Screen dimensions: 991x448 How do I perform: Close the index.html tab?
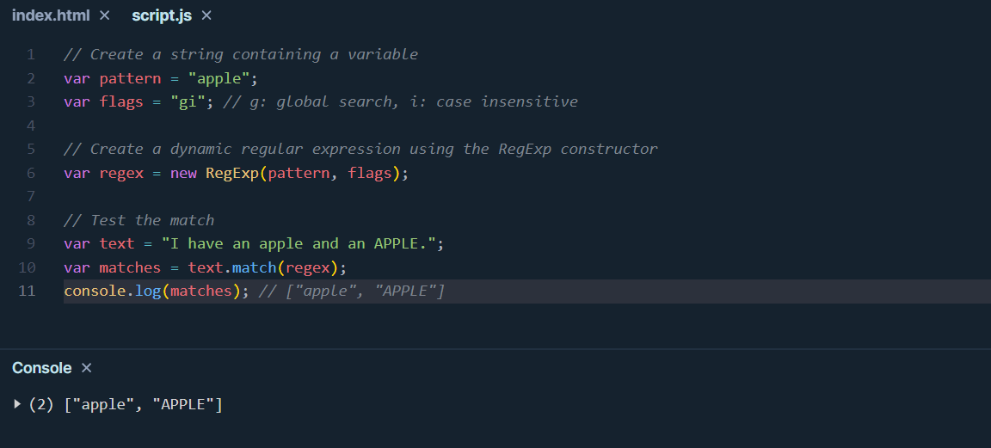105,15
